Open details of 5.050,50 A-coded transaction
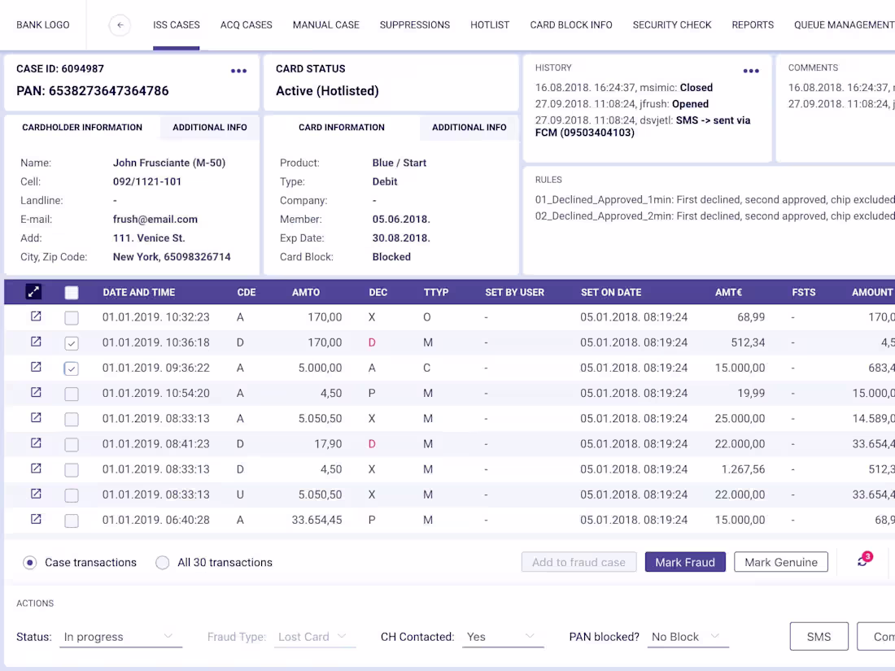Image resolution: width=895 pixels, height=671 pixels. tap(36, 418)
